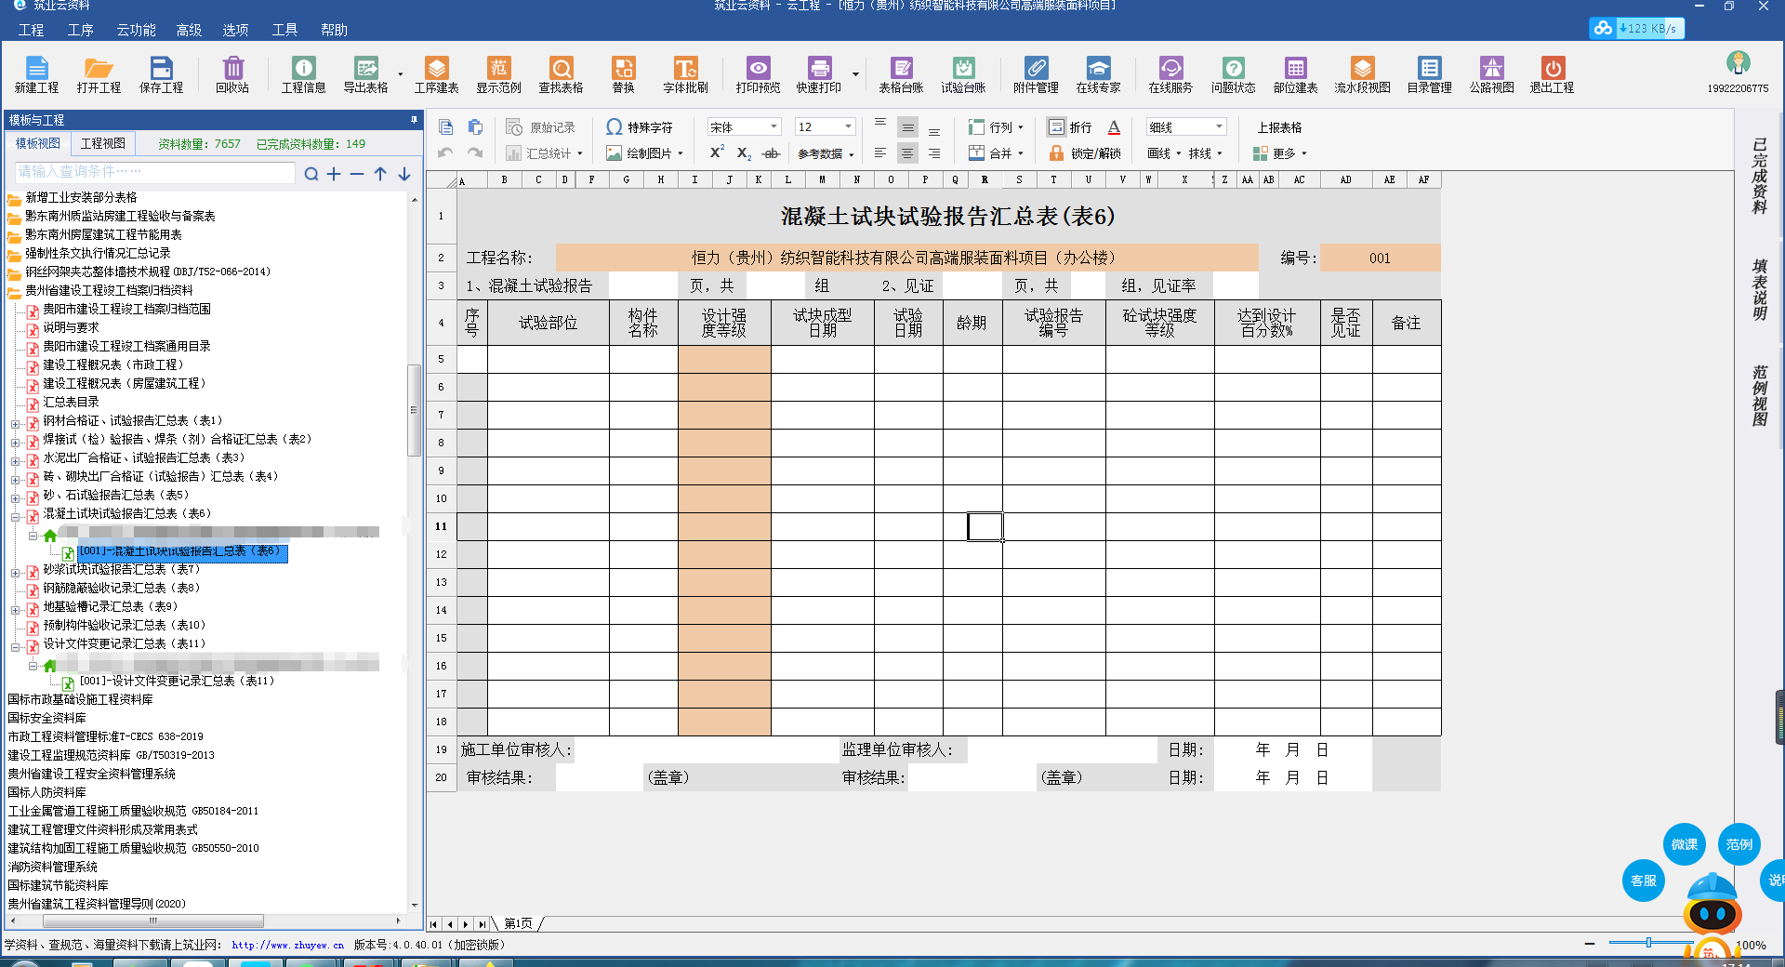The image size is (1785, 967).
Task: Open 字体批刷 font batch brush
Action: pyautogui.click(x=685, y=74)
